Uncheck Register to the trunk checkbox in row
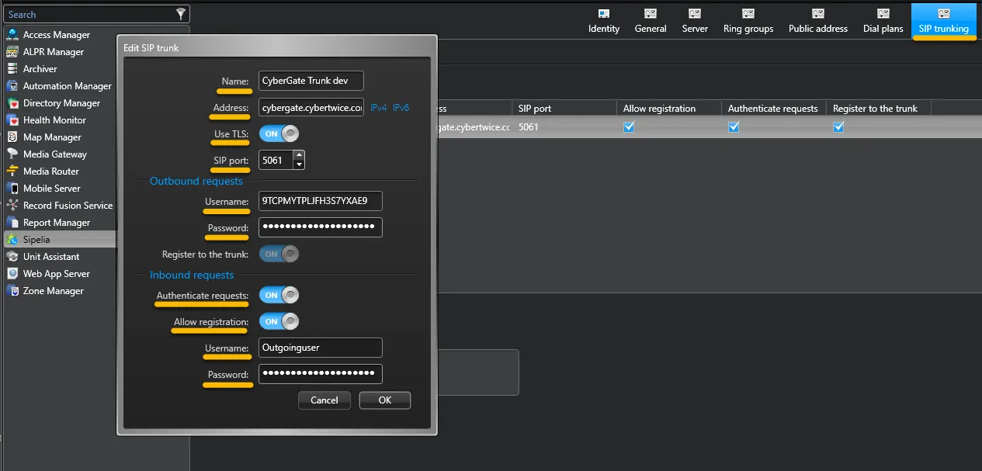 [x=838, y=127]
